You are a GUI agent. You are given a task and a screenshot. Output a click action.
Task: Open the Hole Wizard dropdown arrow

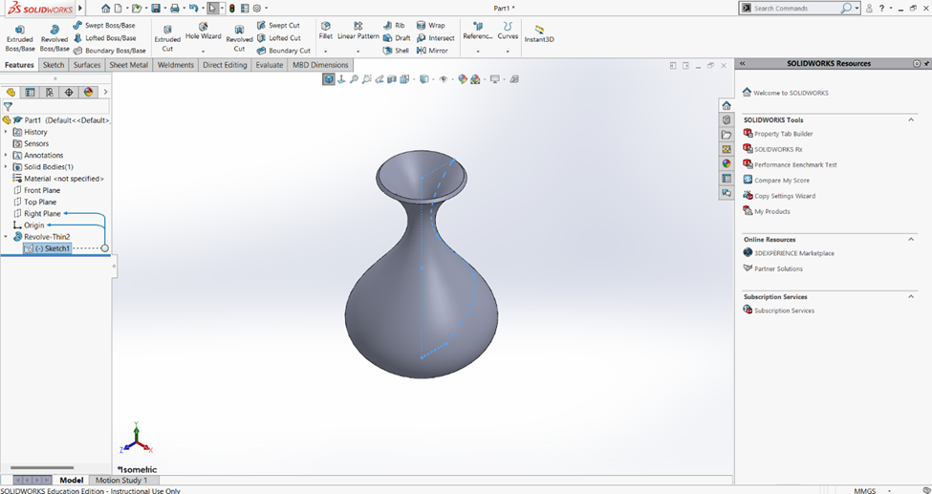(204, 52)
